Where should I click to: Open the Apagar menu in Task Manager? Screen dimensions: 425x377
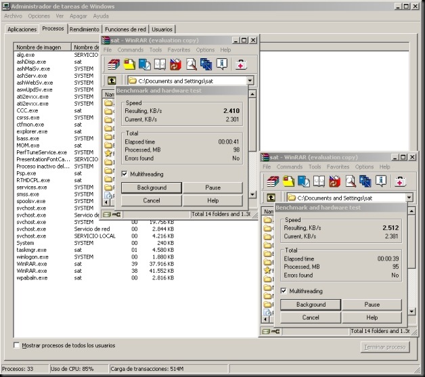point(79,16)
